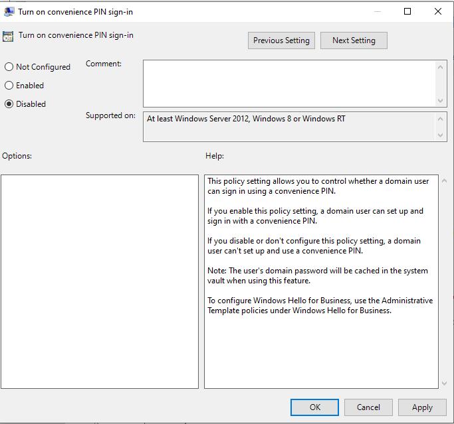This screenshot has height=424, width=454.
Task: Apply the policy setting
Action: pyautogui.click(x=422, y=407)
